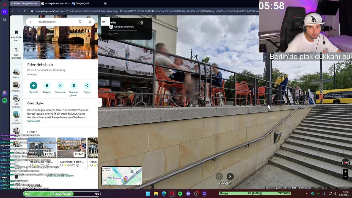The height and width of the screenshot is (198, 352).
Task: Open Kaydedilenler saved places
Action: click(16, 36)
